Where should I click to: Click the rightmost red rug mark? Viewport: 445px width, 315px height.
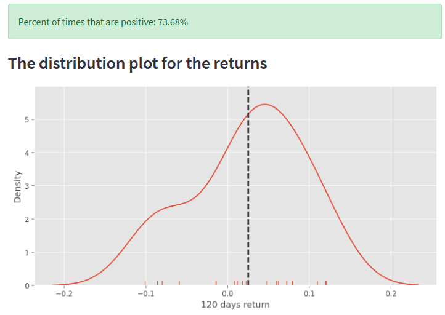[325, 283]
